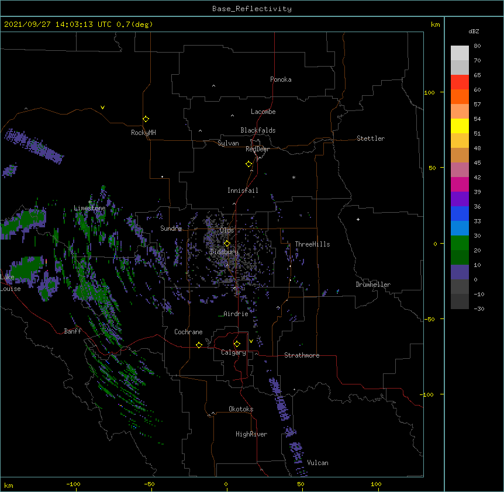Pick the dusty pink 42-45 dBZ swatch

tap(460, 169)
